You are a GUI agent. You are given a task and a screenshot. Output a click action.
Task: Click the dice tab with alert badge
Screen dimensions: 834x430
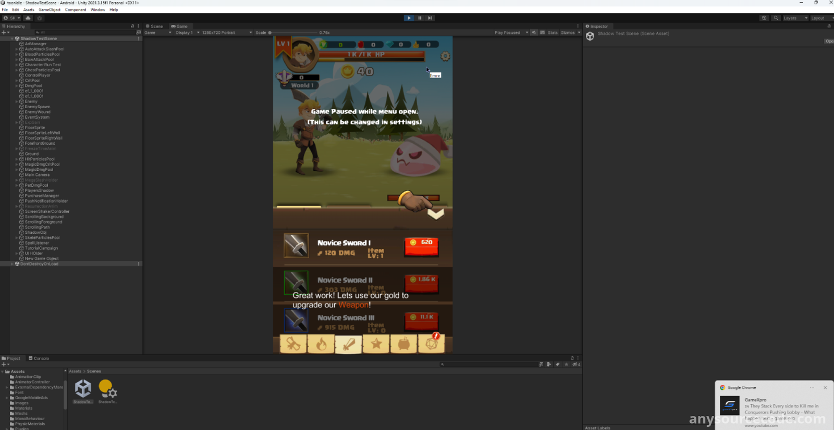[432, 344]
